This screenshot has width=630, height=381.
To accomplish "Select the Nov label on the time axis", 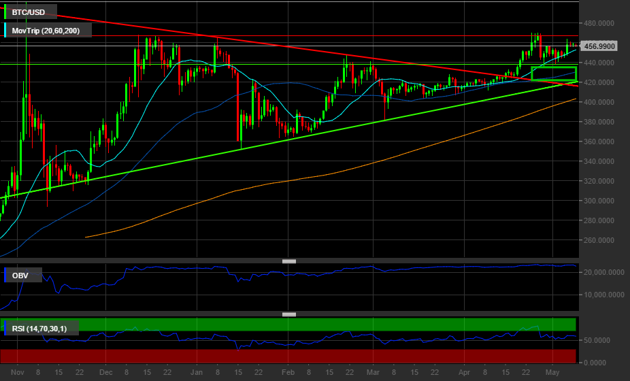I will point(18,373).
